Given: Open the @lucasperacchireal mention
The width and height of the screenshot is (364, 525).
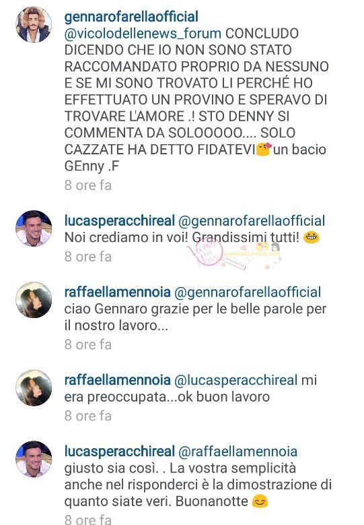Looking at the screenshot, I should (236, 380).
